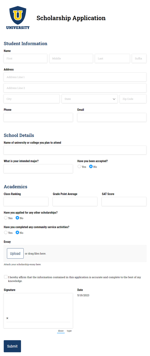Screen dimensions: 150x356
Task: Expand the State dropdown chevron
Action: [114, 99]
